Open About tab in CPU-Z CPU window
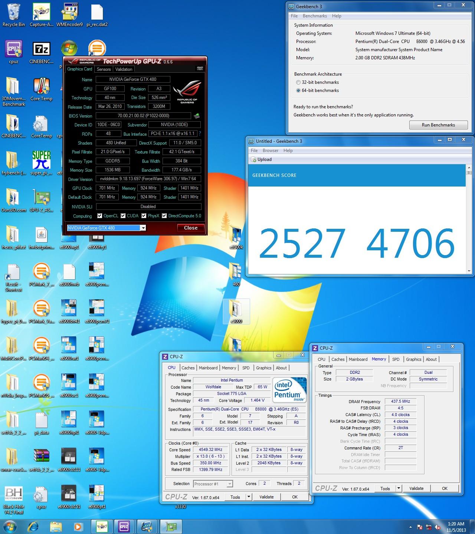Image resolution: width=475 pixels, height=534 pixels. click(x=281, y=368)
